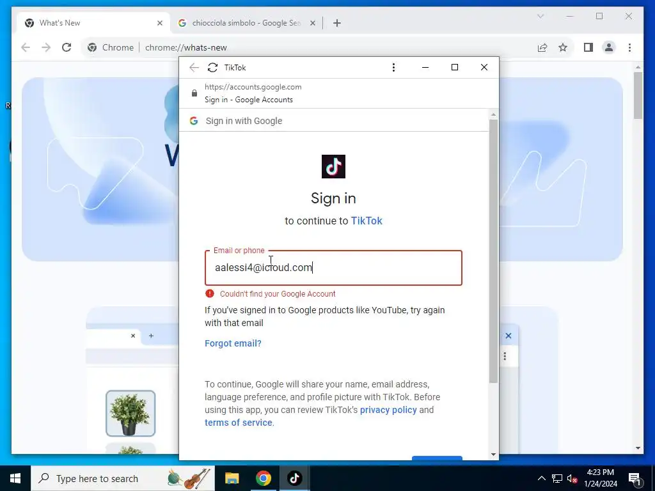Reload the TikTok sign-in window
The image size is (655, 491).
coord(212,68)
